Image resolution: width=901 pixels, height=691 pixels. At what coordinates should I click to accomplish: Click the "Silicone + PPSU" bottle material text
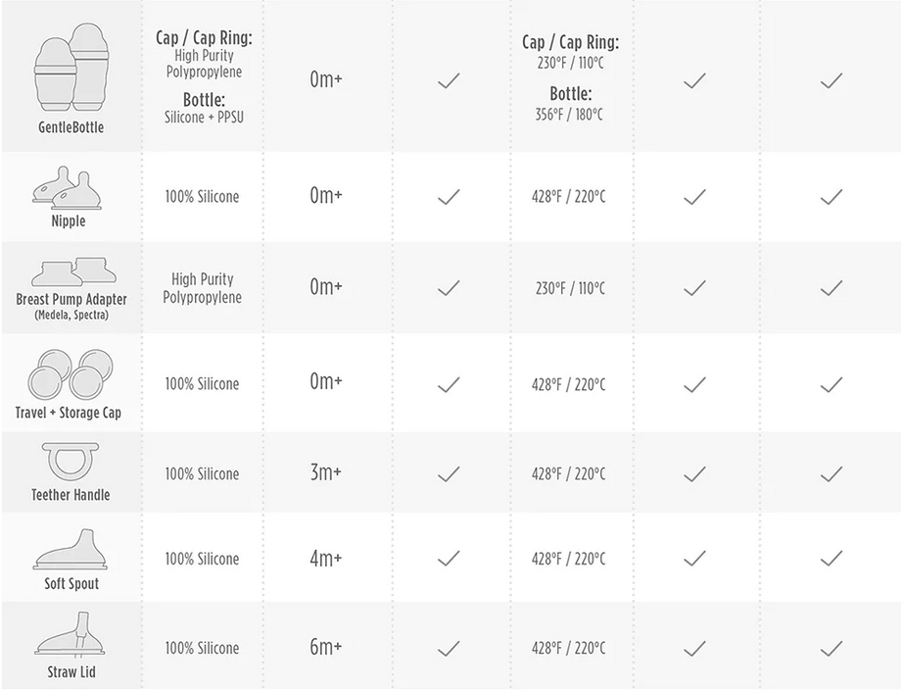click(202, 117)
